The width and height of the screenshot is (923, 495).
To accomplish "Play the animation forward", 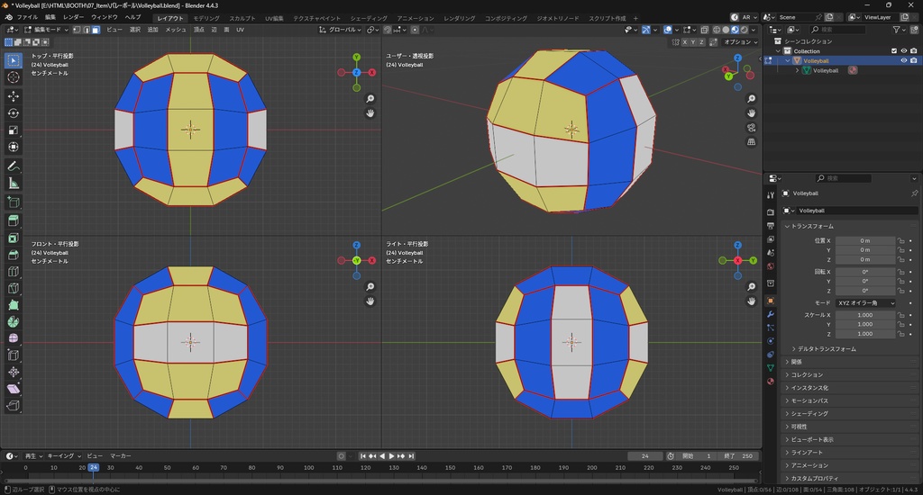I will point(391,456).
